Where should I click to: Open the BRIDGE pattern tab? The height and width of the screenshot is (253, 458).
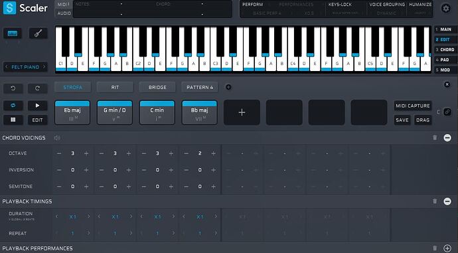coord(157,87)
